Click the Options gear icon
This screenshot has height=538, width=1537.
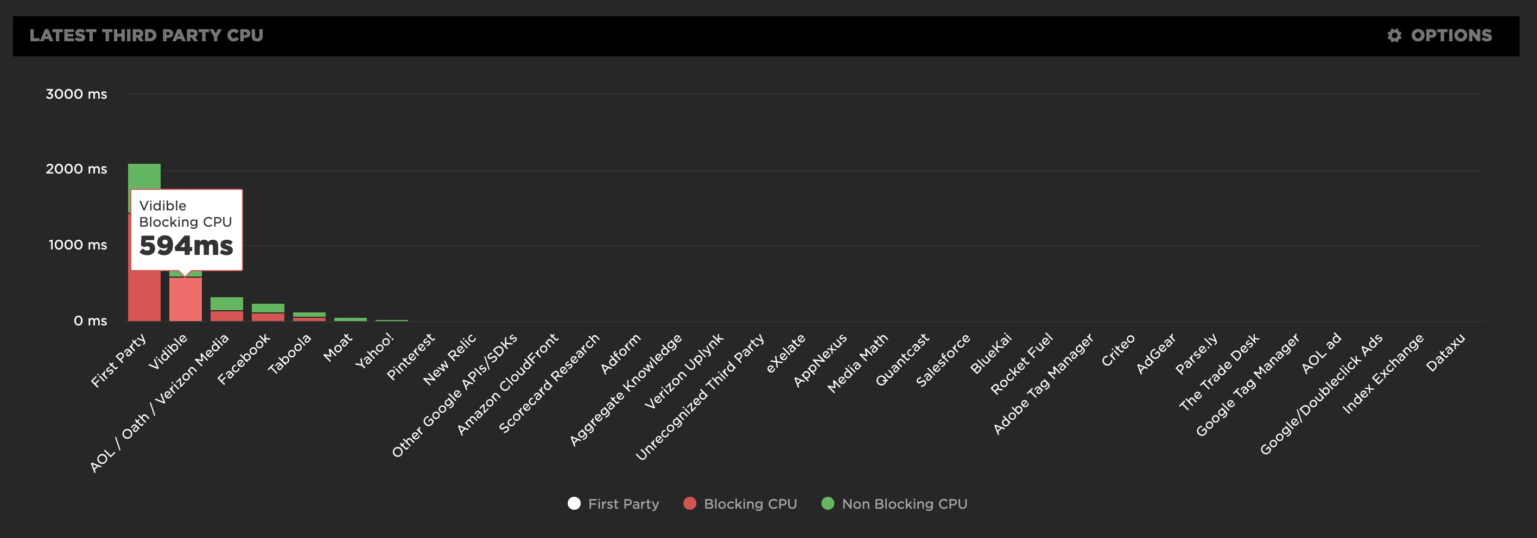(x=1394, y=36)
